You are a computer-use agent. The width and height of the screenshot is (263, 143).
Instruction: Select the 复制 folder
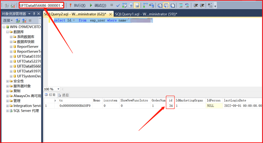pos(17,91)
